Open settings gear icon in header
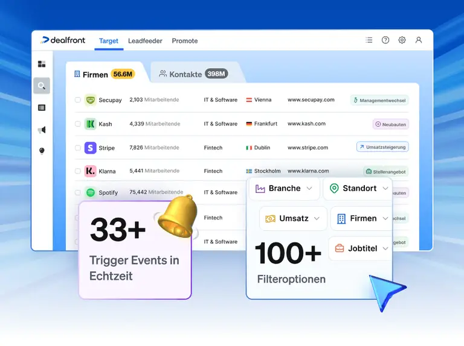The width and height of the screenshot is (464, 346). (402, 40)
